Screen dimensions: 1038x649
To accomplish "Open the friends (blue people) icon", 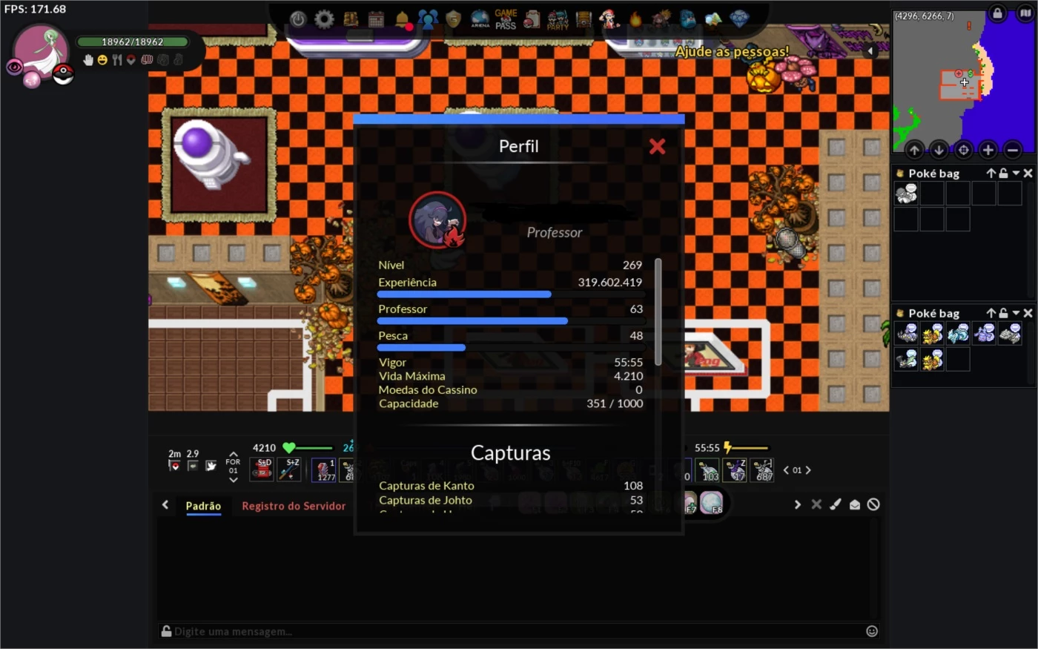I will tap(428, 19).
